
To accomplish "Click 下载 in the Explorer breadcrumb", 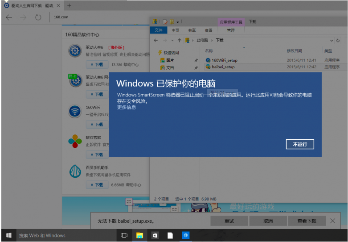I will pyautogui.click(x=220, y=40).
